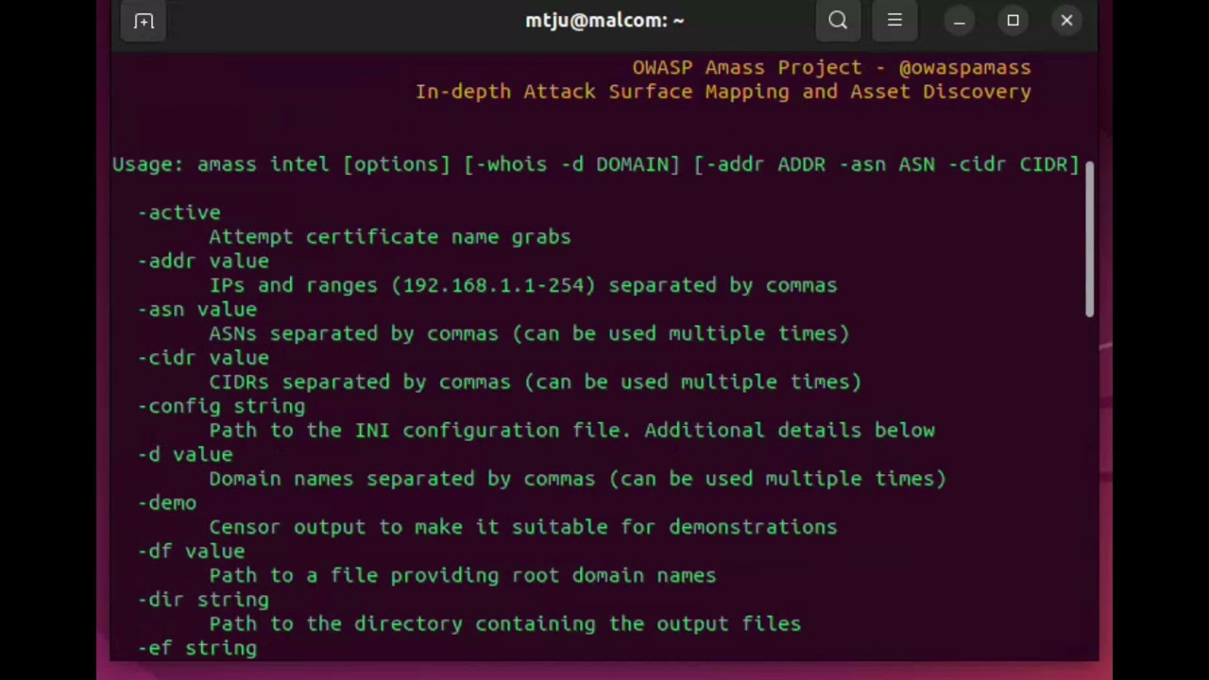This screenshot has width=1209, height=680.
Task: Click 'ASNs separated by commas' line
Action: pyautogui.click(x=529, y=333)
